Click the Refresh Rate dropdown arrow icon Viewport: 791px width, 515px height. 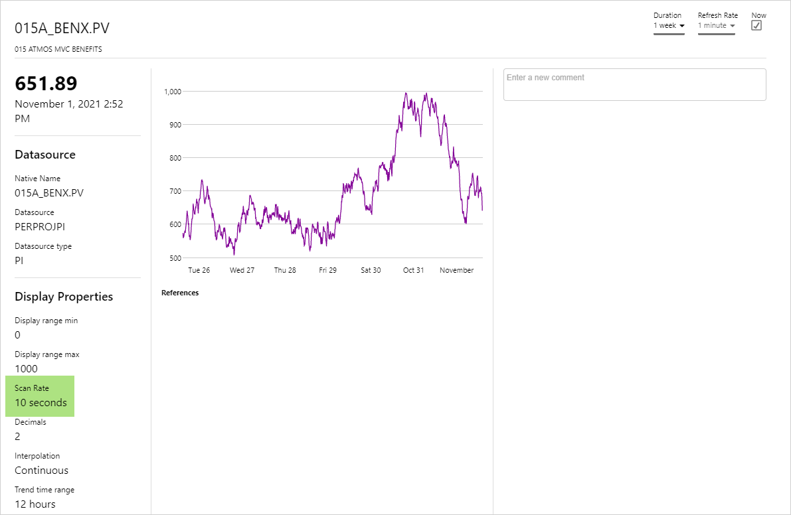[732, 26]
